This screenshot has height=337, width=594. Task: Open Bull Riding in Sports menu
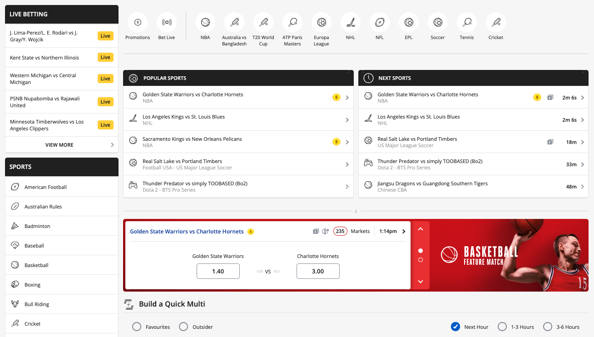click(x=62, y=304)
